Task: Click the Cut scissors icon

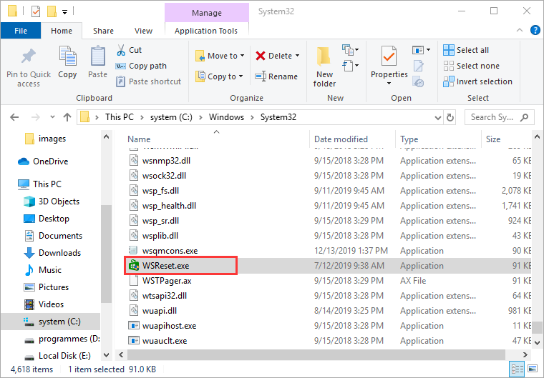Action: (x=121, y=50)
